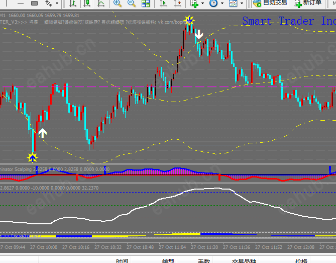
Task: Switch chart to line chart mode
Action: tap(101, 3)
